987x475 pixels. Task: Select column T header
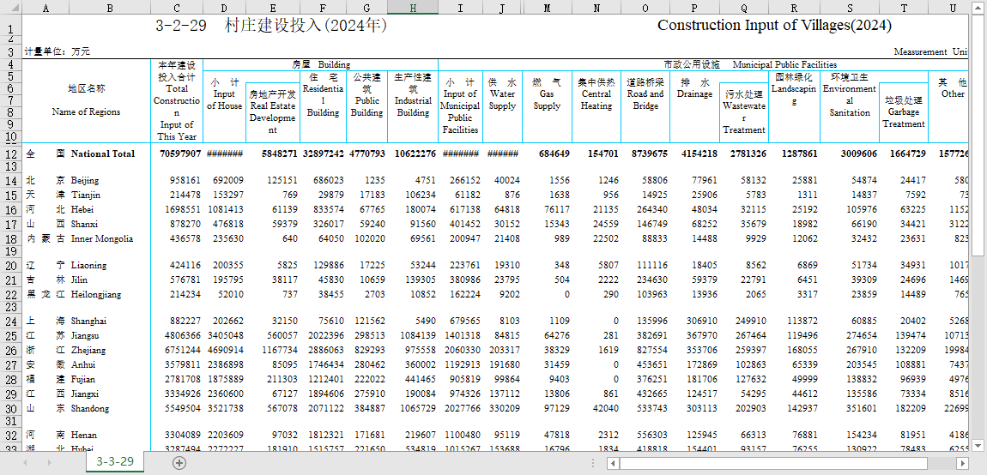tap(904, 8)
